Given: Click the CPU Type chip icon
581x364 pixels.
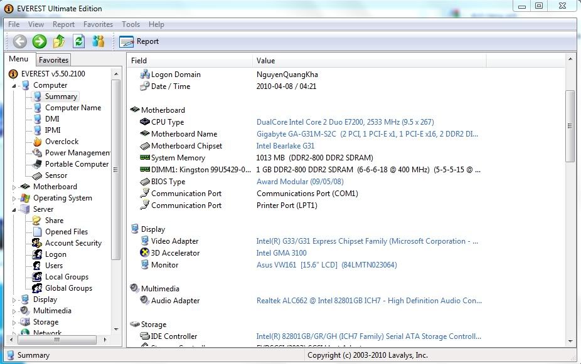Looking at the screenshot, I should coord(144,122).
